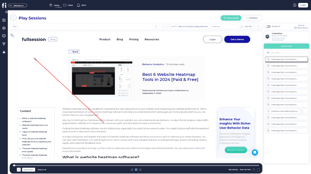This screenshot has height=174, width=311.
Task: Click Skip Inactivity in player bar
Action: pyautogui.click(x=233, y=169)
